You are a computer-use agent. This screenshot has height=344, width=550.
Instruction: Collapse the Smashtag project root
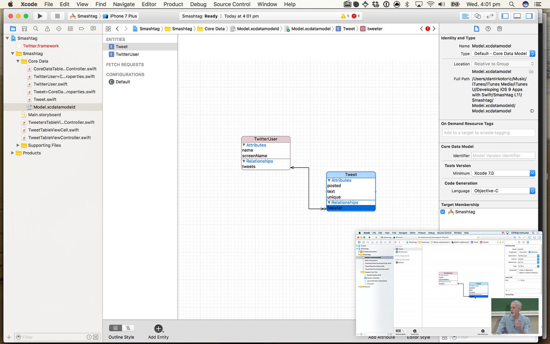[x=7, y=38]
